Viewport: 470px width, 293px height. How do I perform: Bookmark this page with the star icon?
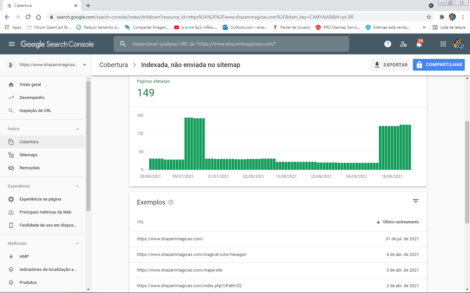(x=429, y=17)
